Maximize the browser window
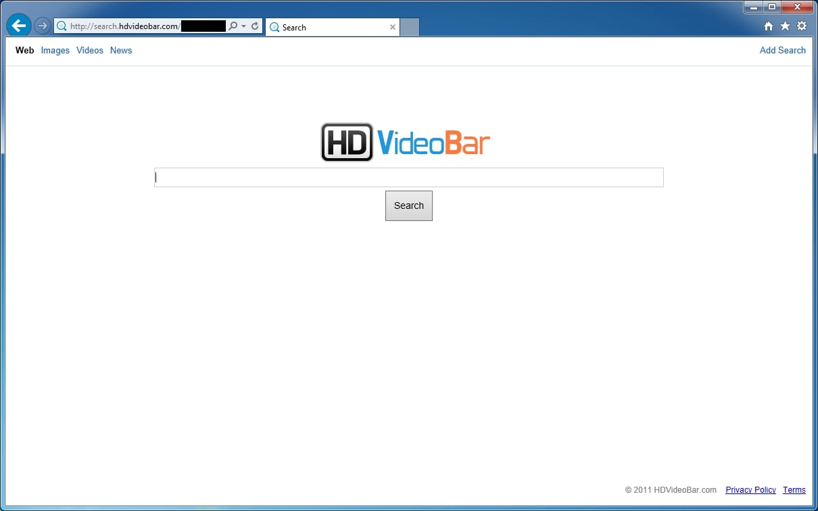The height and width of the screenshot is (511, 818). [772, 7]
